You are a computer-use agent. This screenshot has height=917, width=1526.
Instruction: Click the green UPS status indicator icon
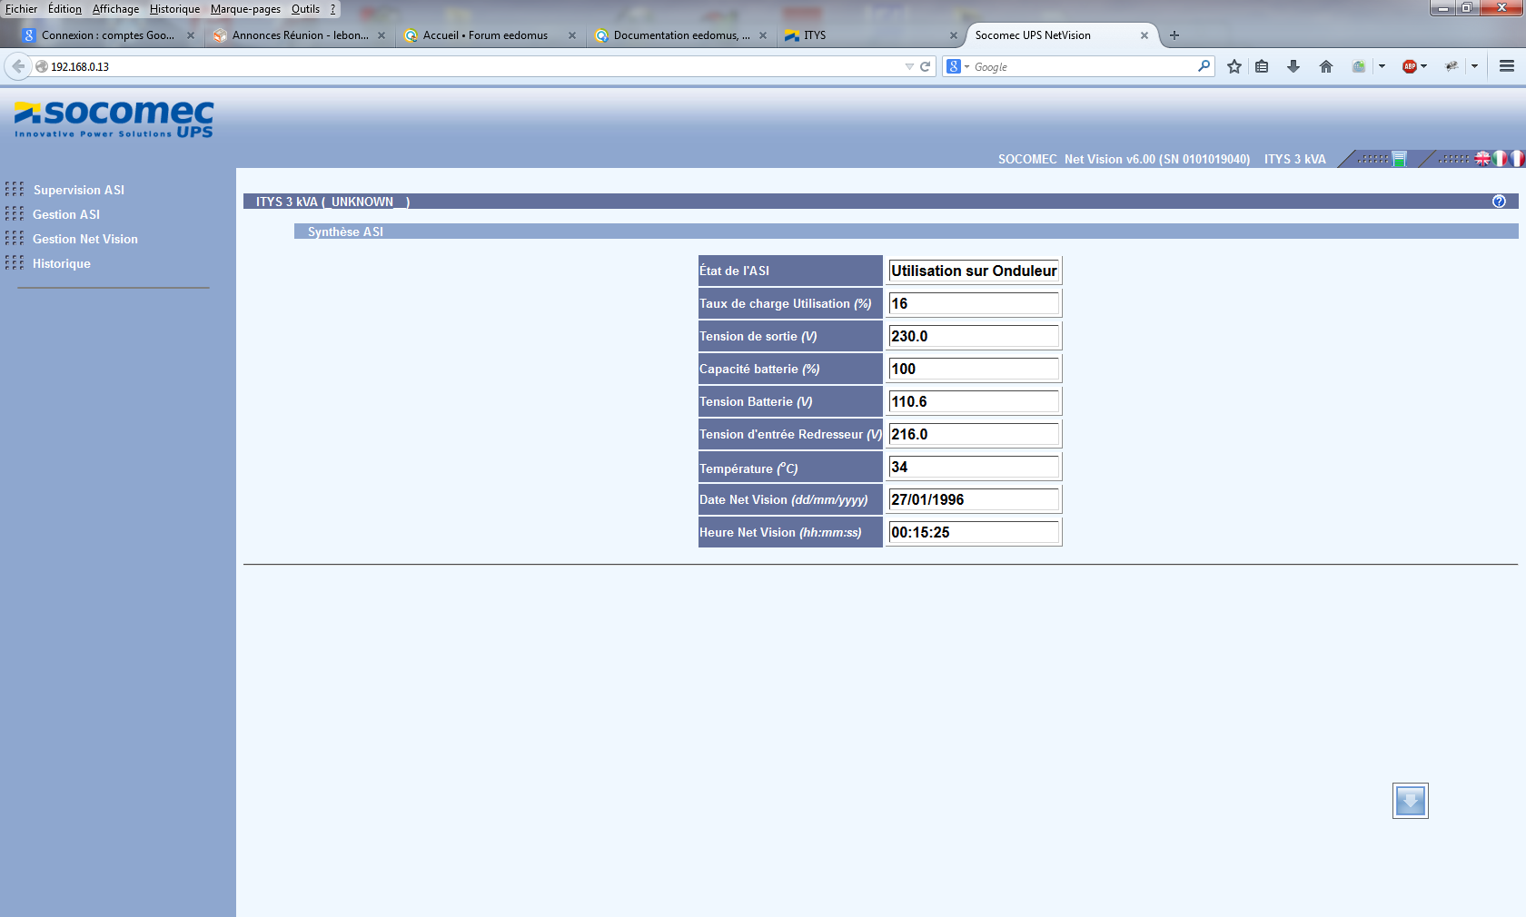[1400, 160]
